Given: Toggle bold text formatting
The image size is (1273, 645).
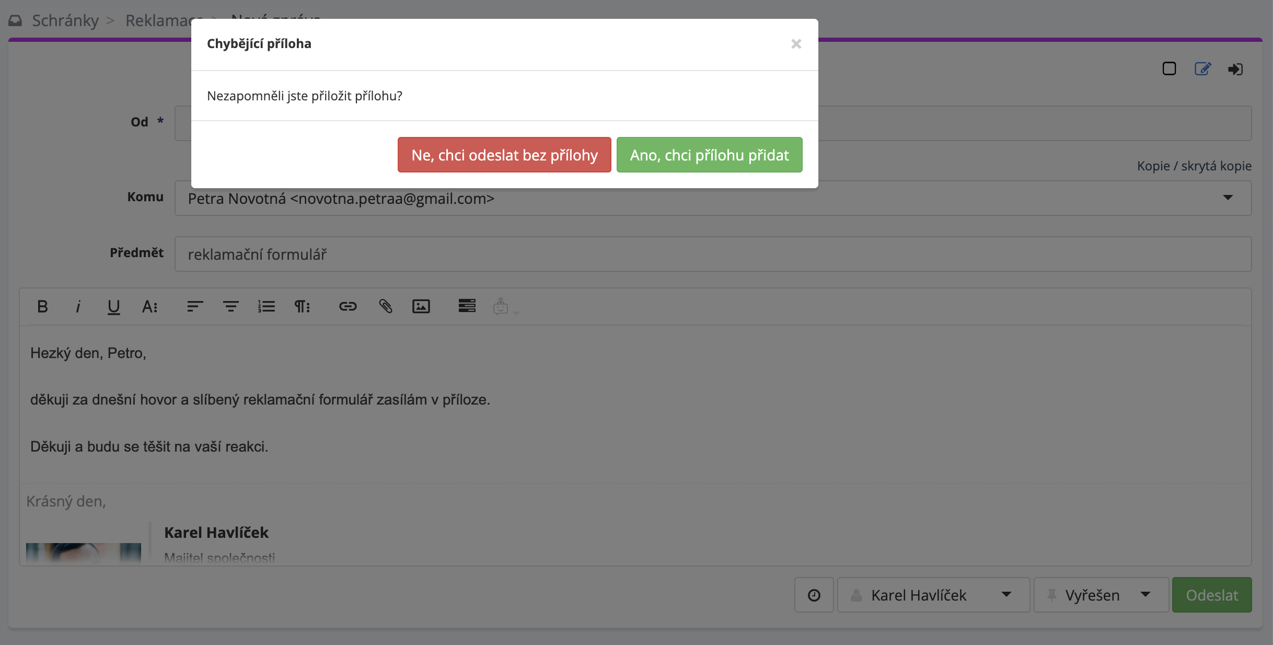Looking at the screenshot, I should (43, 306).
